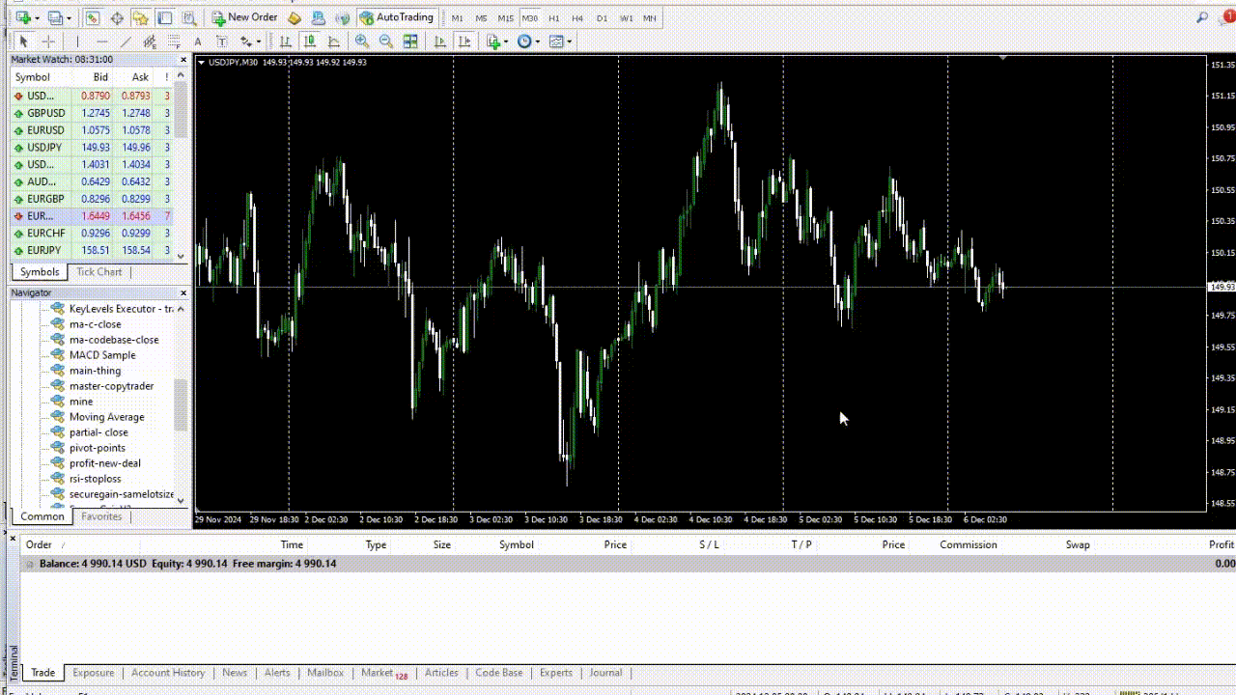
Task: Click the Navigator list scroll-up arrow
Action: tap(182, 309)
